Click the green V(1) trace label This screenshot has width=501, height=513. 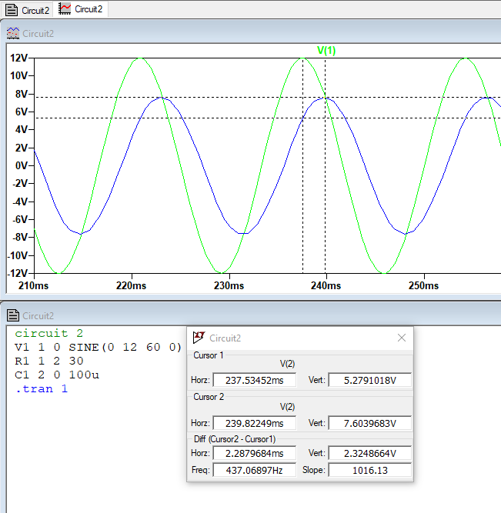coord(326,50)
